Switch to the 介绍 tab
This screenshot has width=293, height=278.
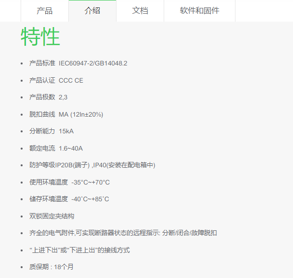point(92,11)
